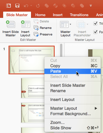
Task: Select the title slide layout thumbnail
Action: [33, 88]
